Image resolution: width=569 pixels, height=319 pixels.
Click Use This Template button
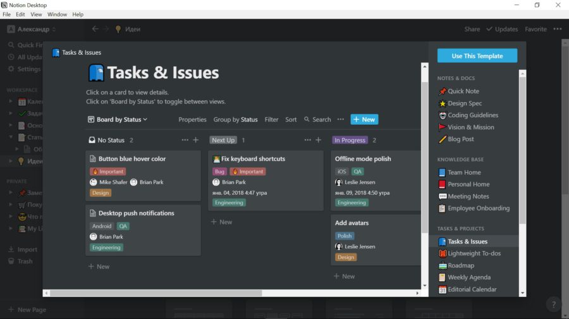[x=477, y=55]
